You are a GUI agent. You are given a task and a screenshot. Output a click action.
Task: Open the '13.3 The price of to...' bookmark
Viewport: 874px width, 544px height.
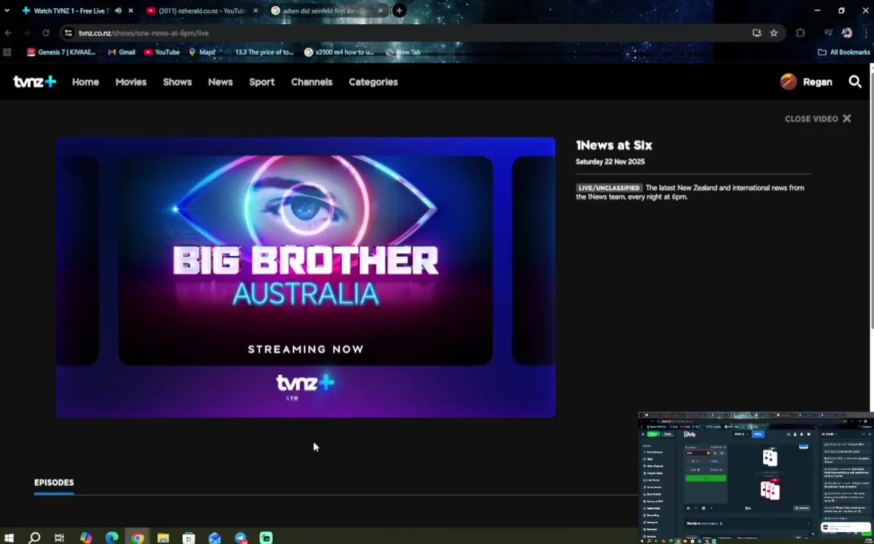coord(258,52)
